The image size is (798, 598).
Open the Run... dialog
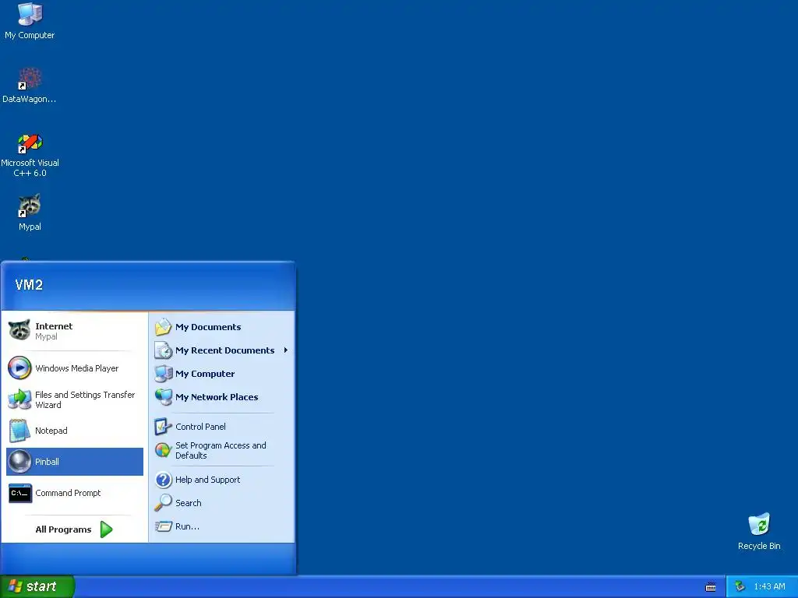click(221, 526)
